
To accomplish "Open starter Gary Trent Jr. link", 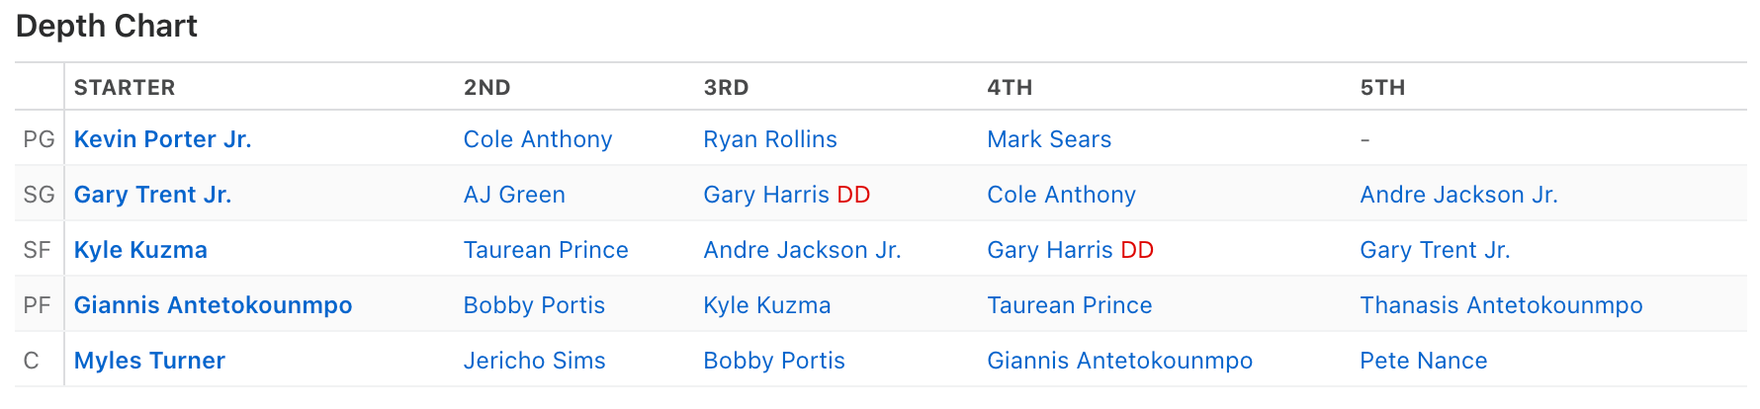I will pos(152,195).
